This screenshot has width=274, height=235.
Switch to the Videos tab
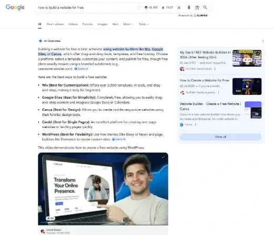(x=73, y=24)
